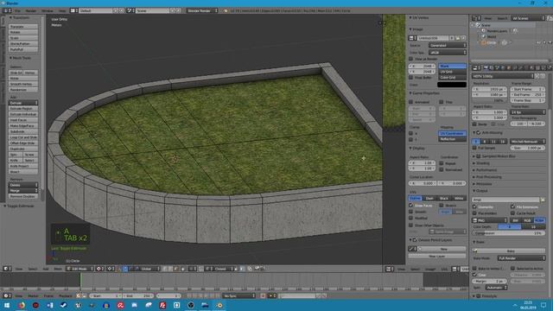Open the image datablock browse icon
Screen dimensions: 553x311
tap(413, 38)
